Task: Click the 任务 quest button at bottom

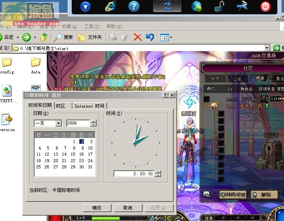Action: click(x=208, y=218)
